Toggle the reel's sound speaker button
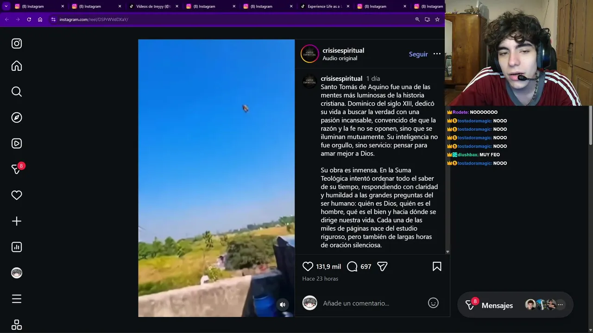Screen dimensions: 593x333 pyautogui.click(x=283, y=304)
